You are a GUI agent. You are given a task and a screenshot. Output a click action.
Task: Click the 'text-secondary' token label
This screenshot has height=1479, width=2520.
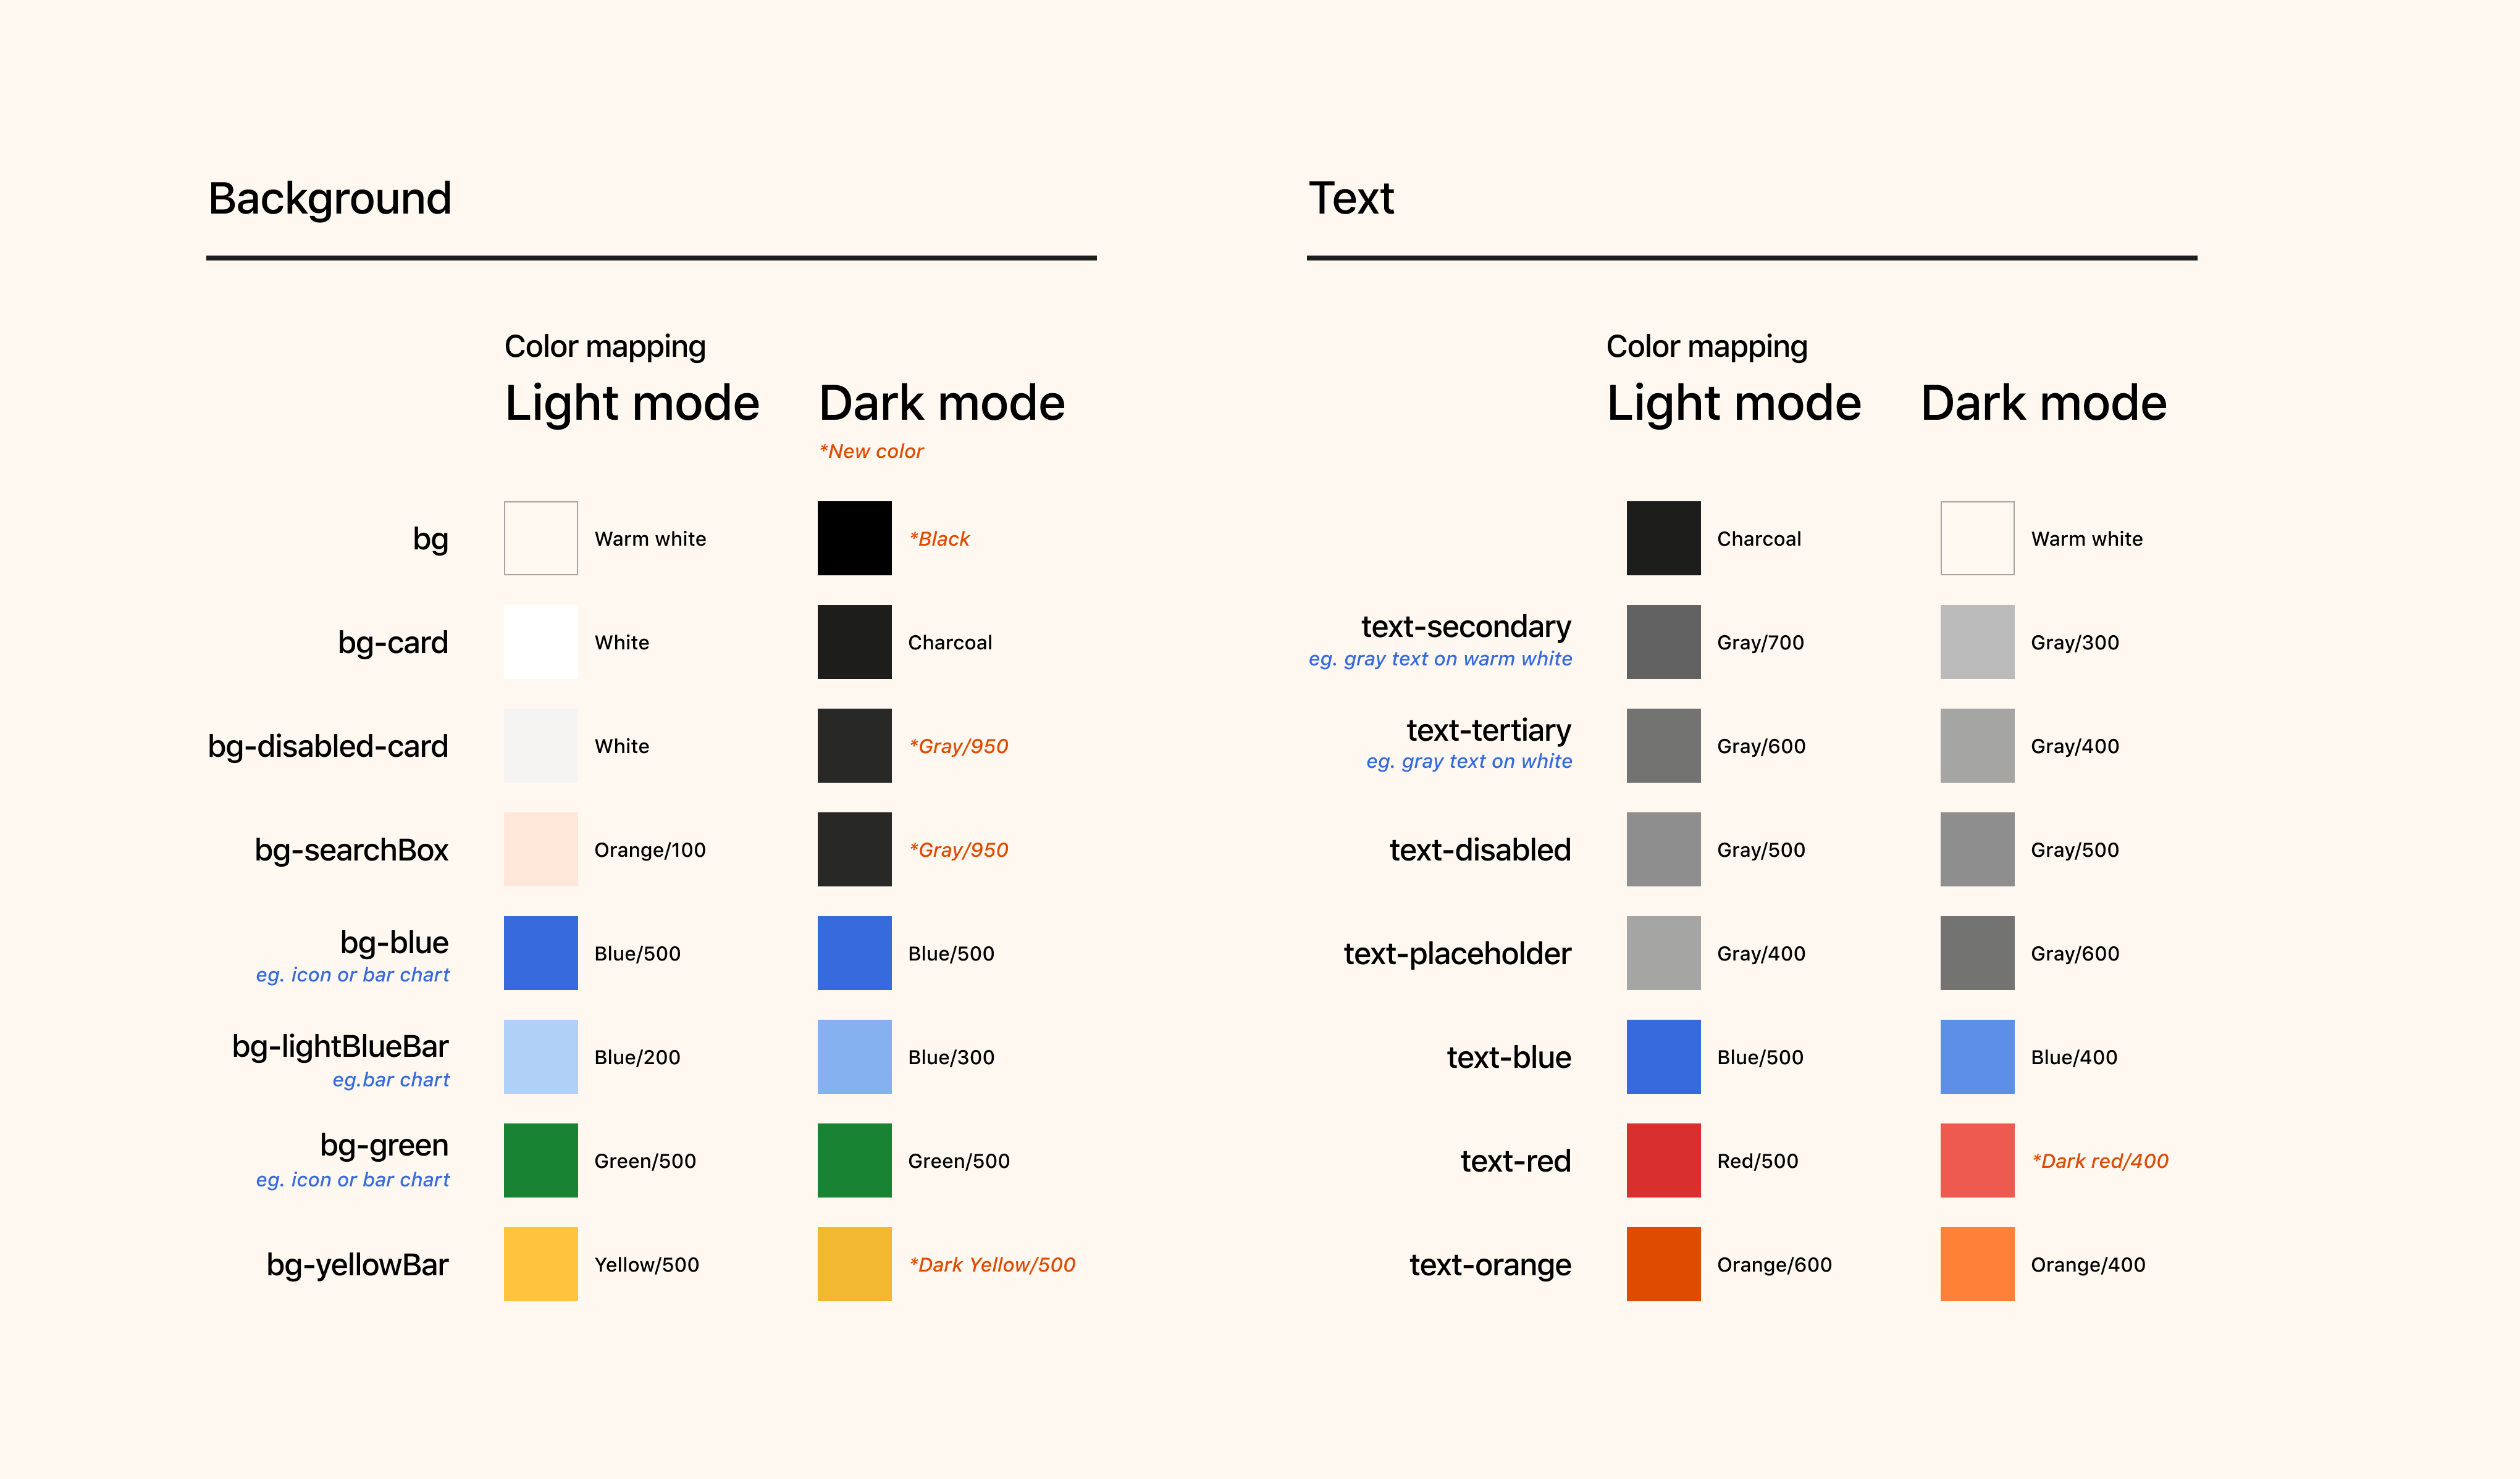point(1466,627)
